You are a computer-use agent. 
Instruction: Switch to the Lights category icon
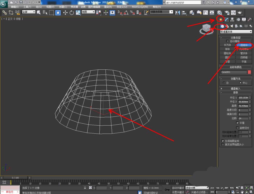click(232, 26)
